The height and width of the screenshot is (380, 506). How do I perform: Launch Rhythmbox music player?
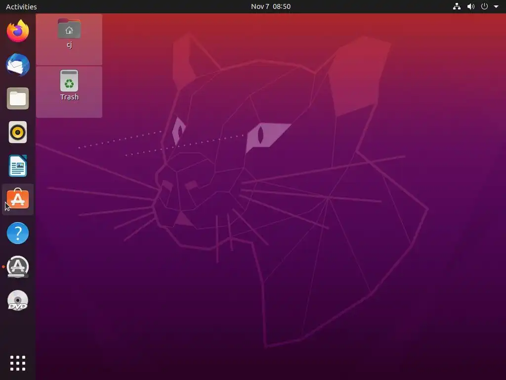pyautogui.click(x=18, y=132)
